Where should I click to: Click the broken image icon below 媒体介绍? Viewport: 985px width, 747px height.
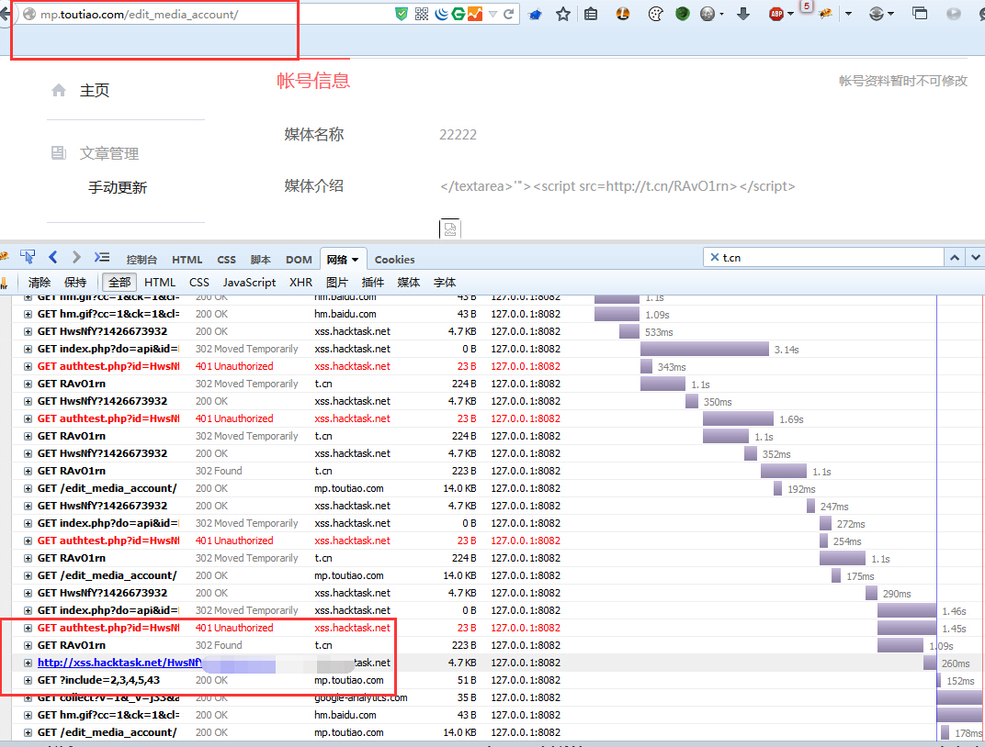(450, 229)
